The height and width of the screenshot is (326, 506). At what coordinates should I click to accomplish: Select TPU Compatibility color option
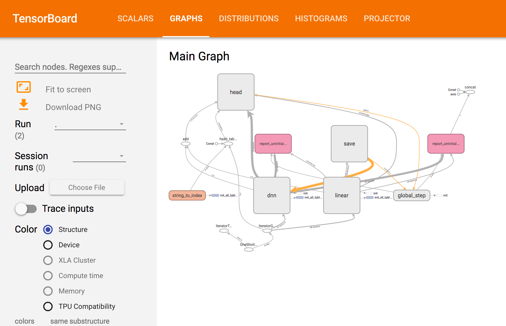48,306
